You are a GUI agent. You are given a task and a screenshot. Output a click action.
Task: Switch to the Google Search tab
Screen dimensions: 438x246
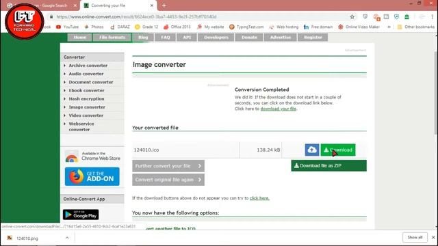[x=42, y=5]
